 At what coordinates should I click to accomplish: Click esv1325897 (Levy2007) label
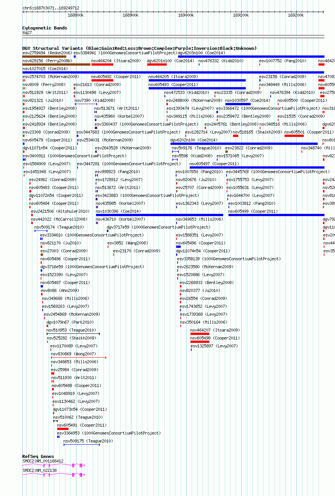214,346
